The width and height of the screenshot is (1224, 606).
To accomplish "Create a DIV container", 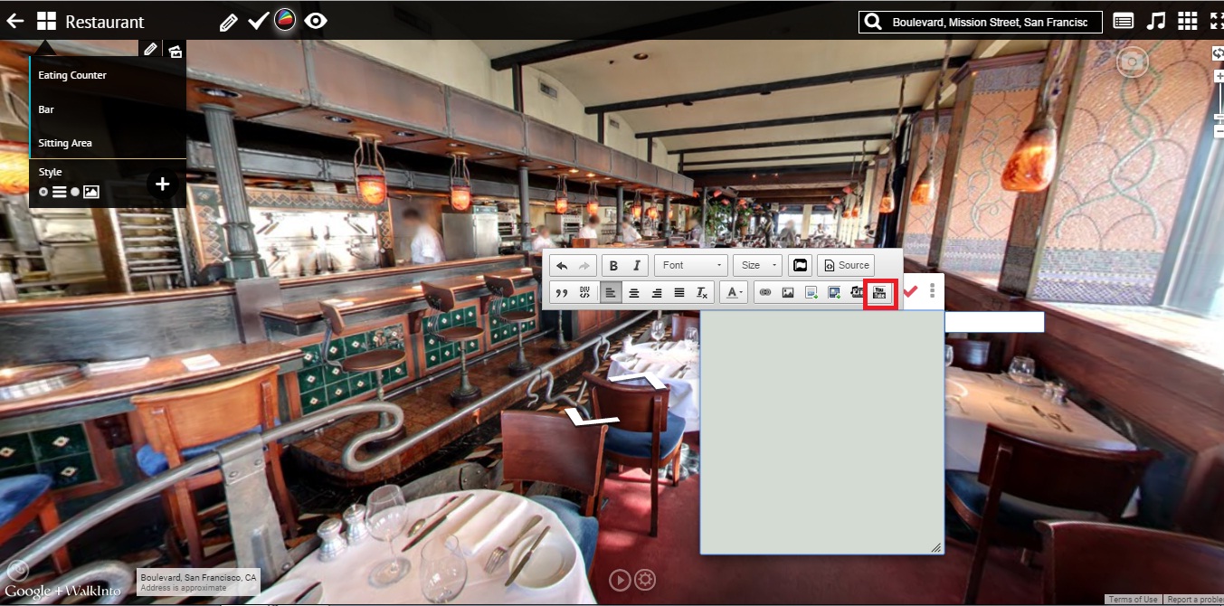I will click(584, 292).
